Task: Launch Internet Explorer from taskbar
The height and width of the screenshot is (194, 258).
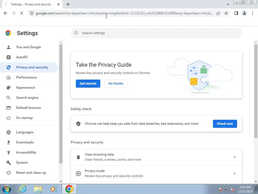Action: tap(22, 189)
